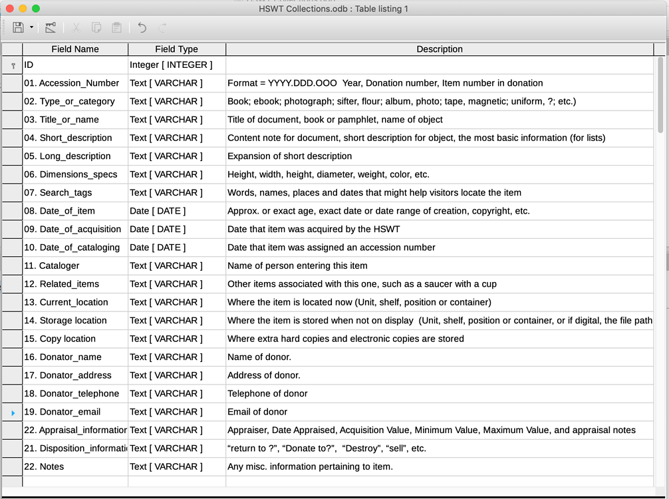
Task: Select the row header of the Notes field
Action: (x=12, y=466)
